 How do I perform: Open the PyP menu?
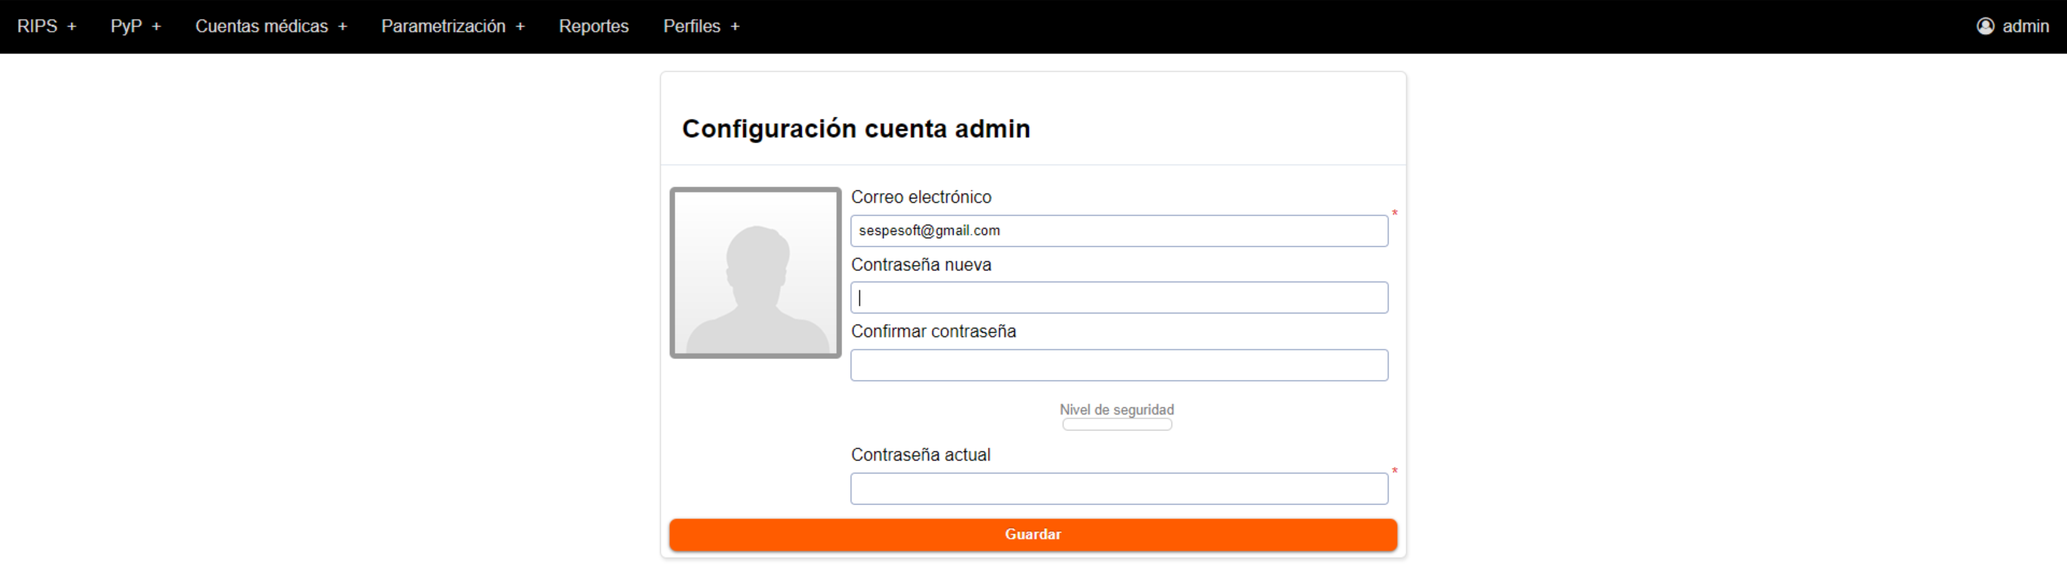click(136, 26)
